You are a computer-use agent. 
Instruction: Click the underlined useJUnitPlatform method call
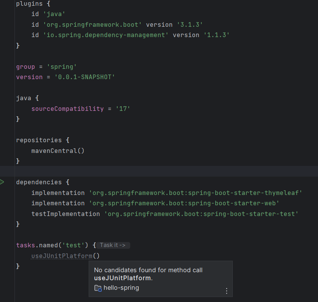pyautogui.click(x=62, y=256)
